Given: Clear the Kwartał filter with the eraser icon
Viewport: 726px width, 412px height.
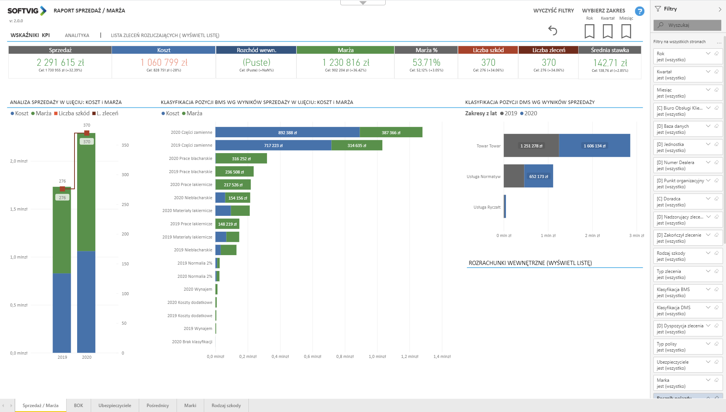Looking at the screenshot, I should click(x=716, y=71).
